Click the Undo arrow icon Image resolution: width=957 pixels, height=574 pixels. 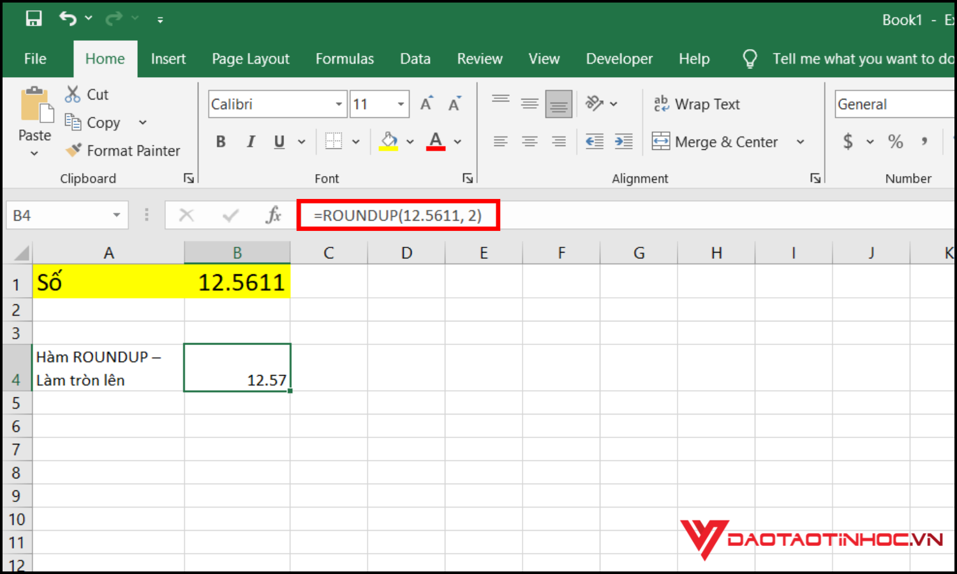click(68, 18)
